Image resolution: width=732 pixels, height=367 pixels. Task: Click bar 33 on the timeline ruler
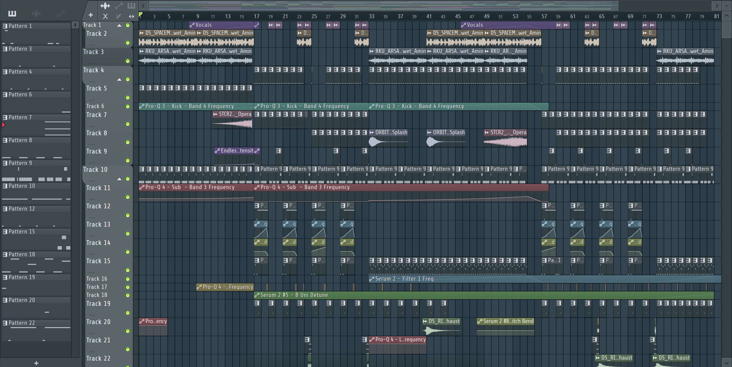click(372, 16)
